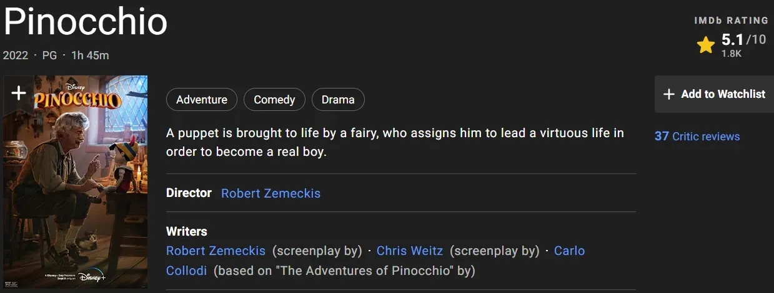Select the Adventure genre chip
The height and width of the screenshot is (293, 774).
point(201,100)
